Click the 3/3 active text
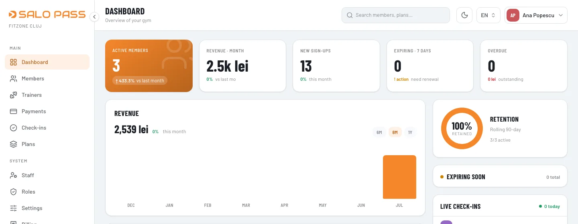Image resolution: width=578 pixels, height=224 pixels. [500, 140]
